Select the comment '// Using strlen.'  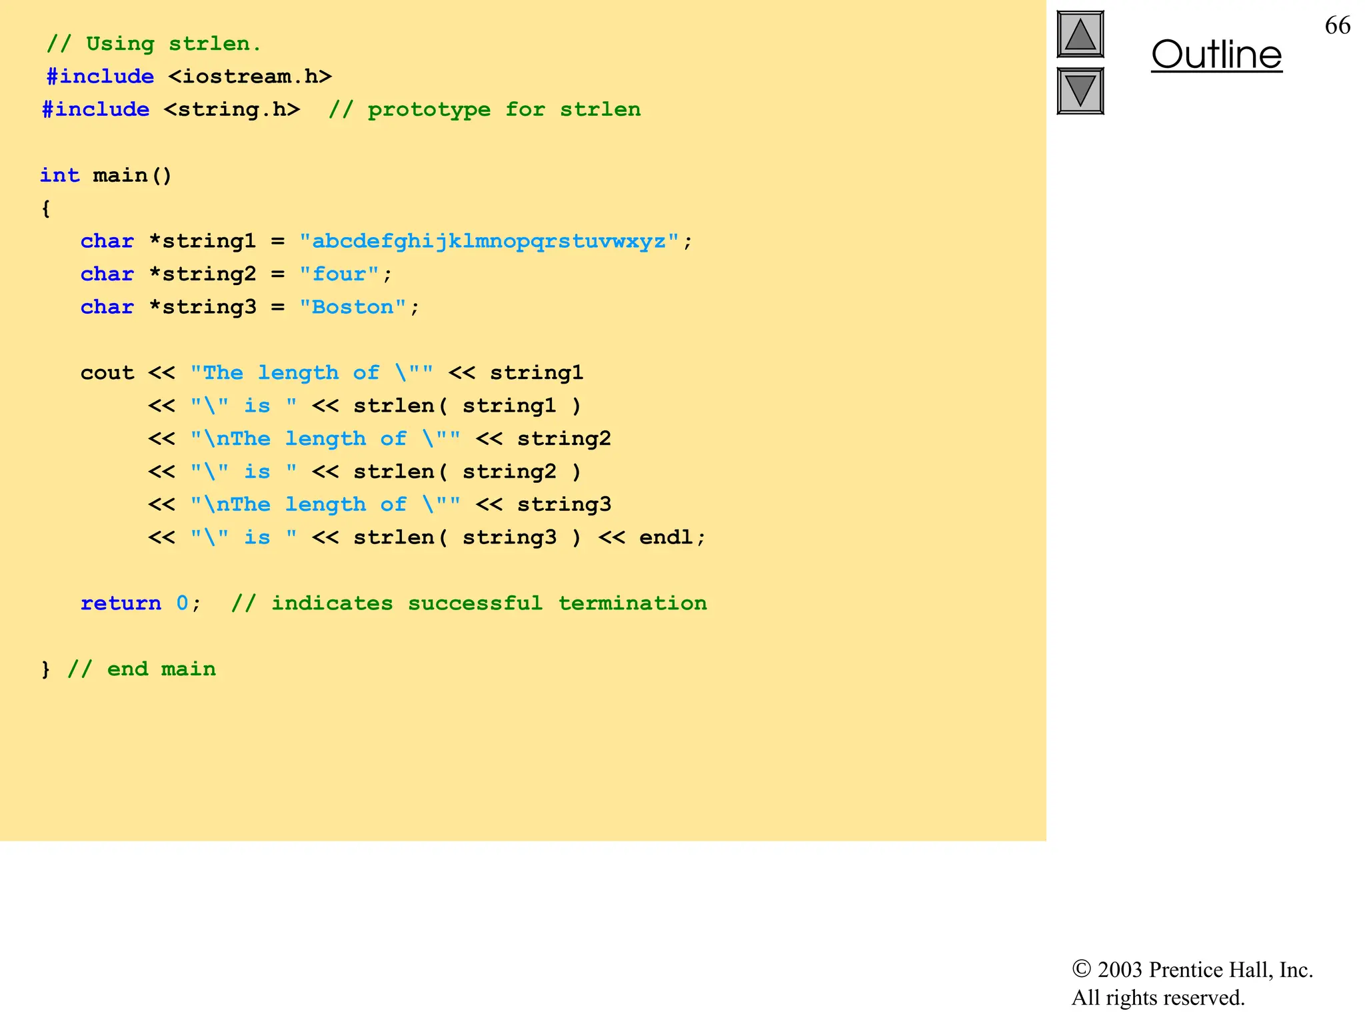(154, 44)
